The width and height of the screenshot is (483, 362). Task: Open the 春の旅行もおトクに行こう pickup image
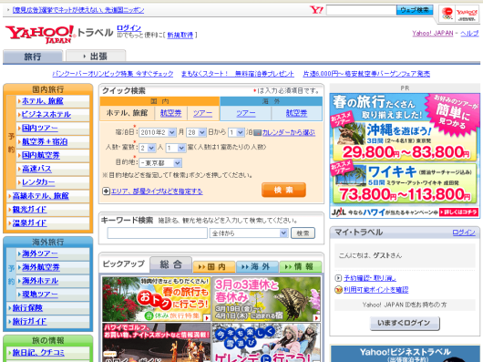coord(157,299)
